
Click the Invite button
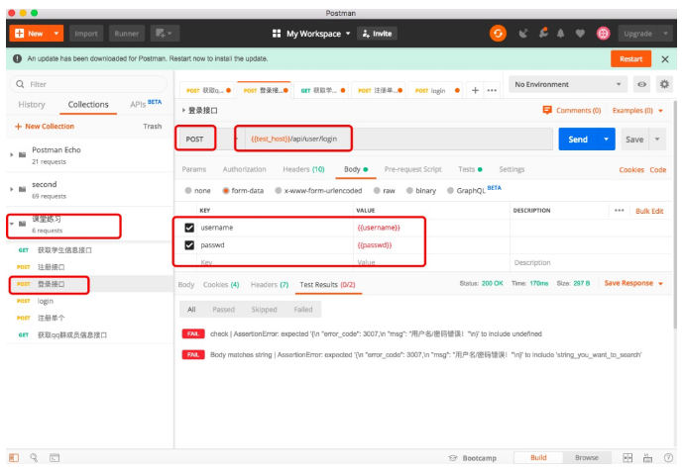[x=377, y=34]
